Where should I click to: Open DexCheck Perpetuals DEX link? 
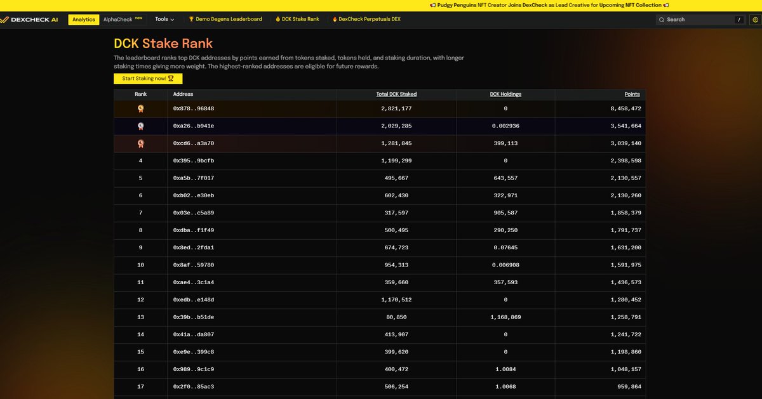coord(366,19)
